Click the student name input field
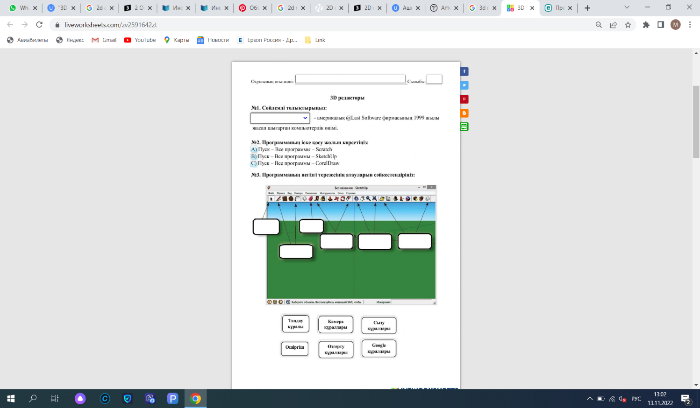This screenshot has width=700, height=408. tap(350, 79)
